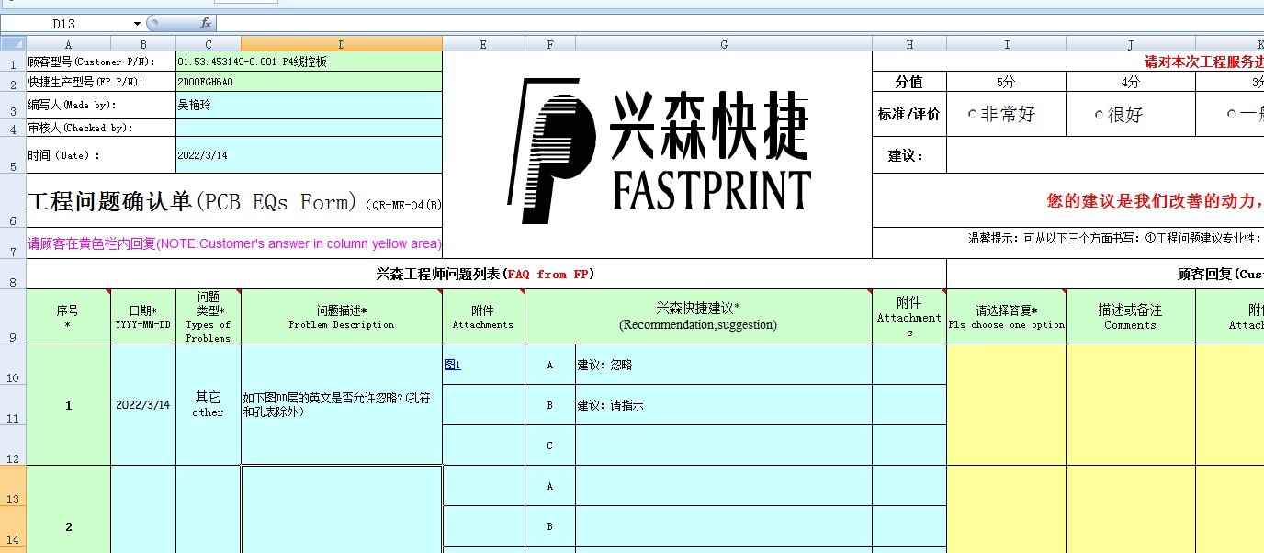Click the 问题类型 Types of Problems header
This screenshot has width=1264, height=553.
click(209, 317)
